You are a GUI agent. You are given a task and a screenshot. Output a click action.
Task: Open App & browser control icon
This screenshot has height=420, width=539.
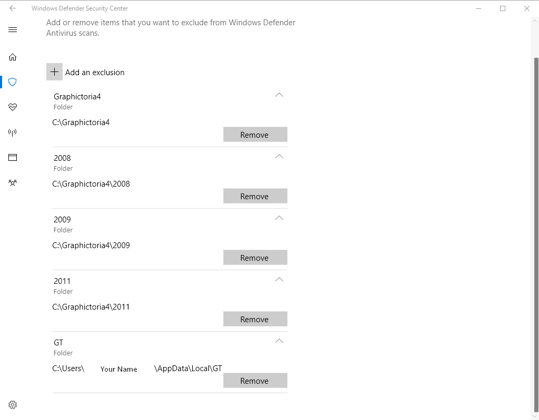click(x=13, y=157)
